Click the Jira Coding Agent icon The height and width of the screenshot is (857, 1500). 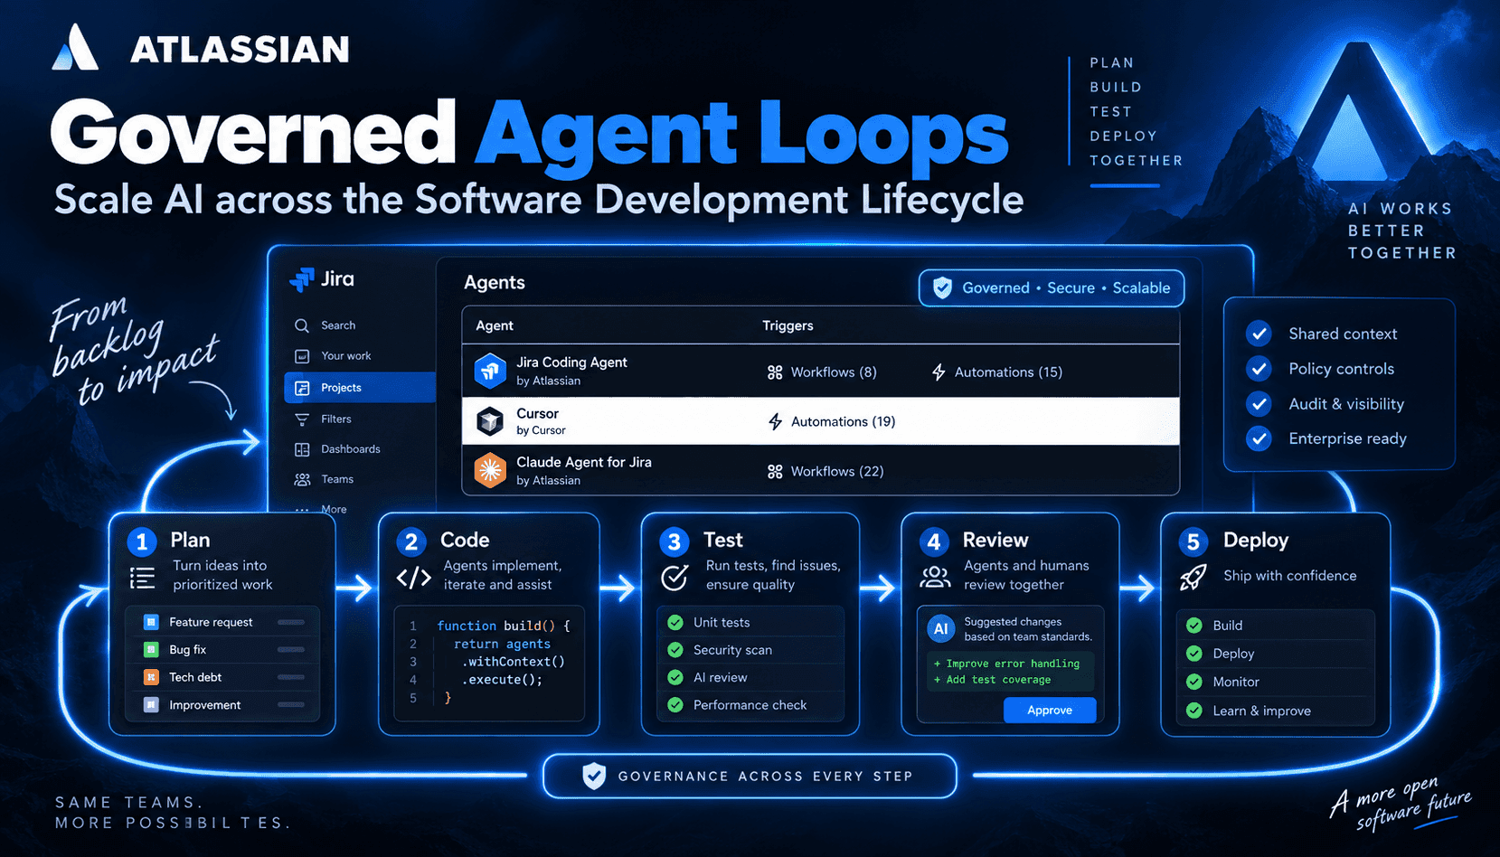490,371
